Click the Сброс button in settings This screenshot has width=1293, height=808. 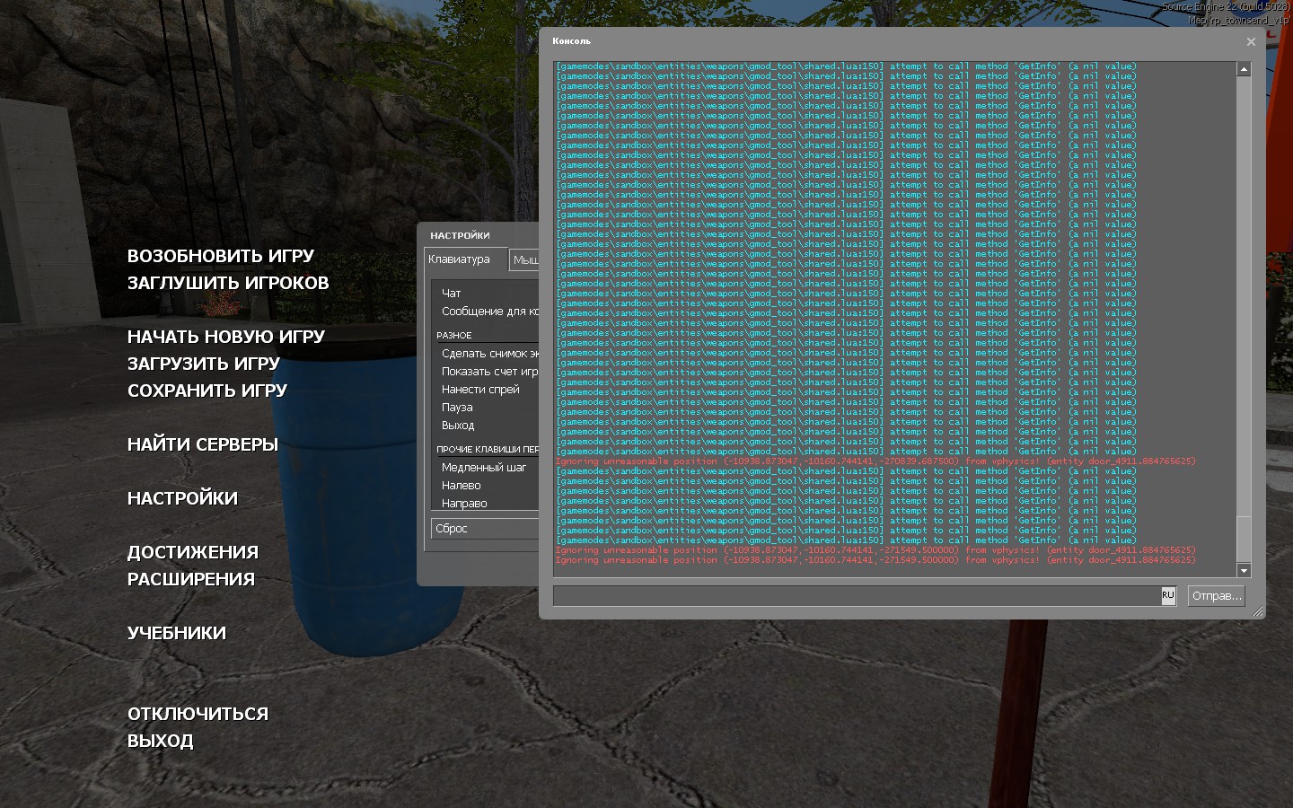pos(485,529)
